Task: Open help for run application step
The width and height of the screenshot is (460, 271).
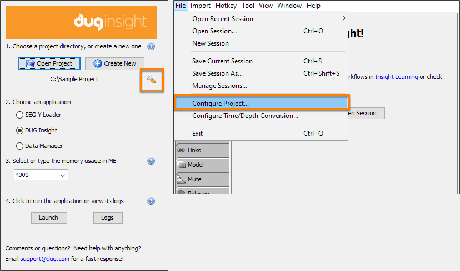Action: (151, 201)
